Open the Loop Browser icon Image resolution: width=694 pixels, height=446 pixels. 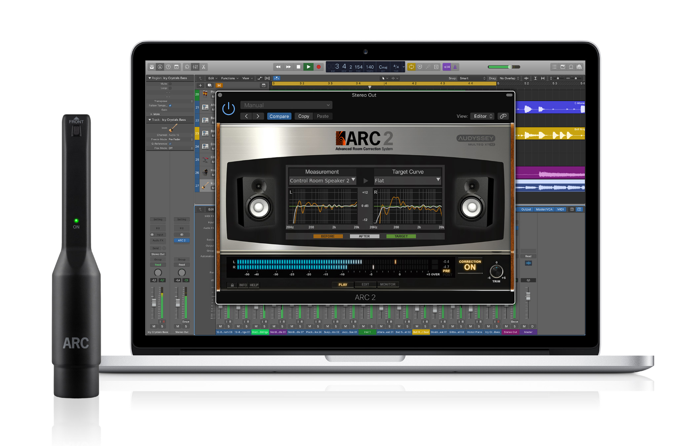(571, 67)
